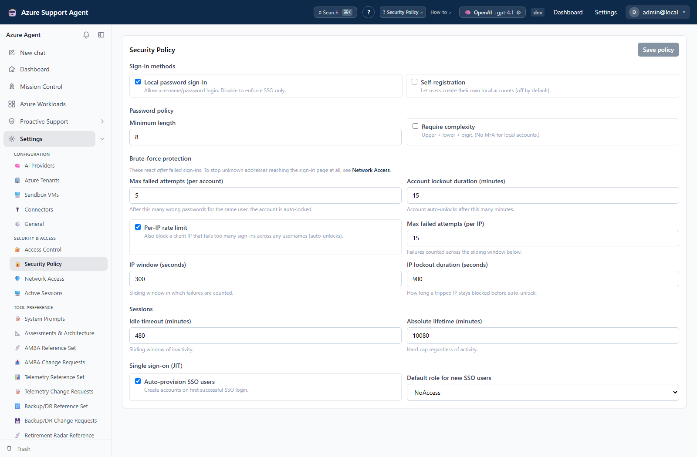
Task: Focus the IP window seconds field
Action: click(x=265, y=279)
